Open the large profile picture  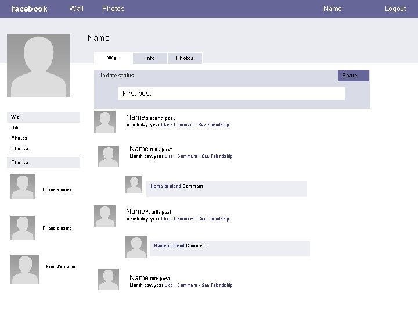pyautogui.click(x=39, y=65)
